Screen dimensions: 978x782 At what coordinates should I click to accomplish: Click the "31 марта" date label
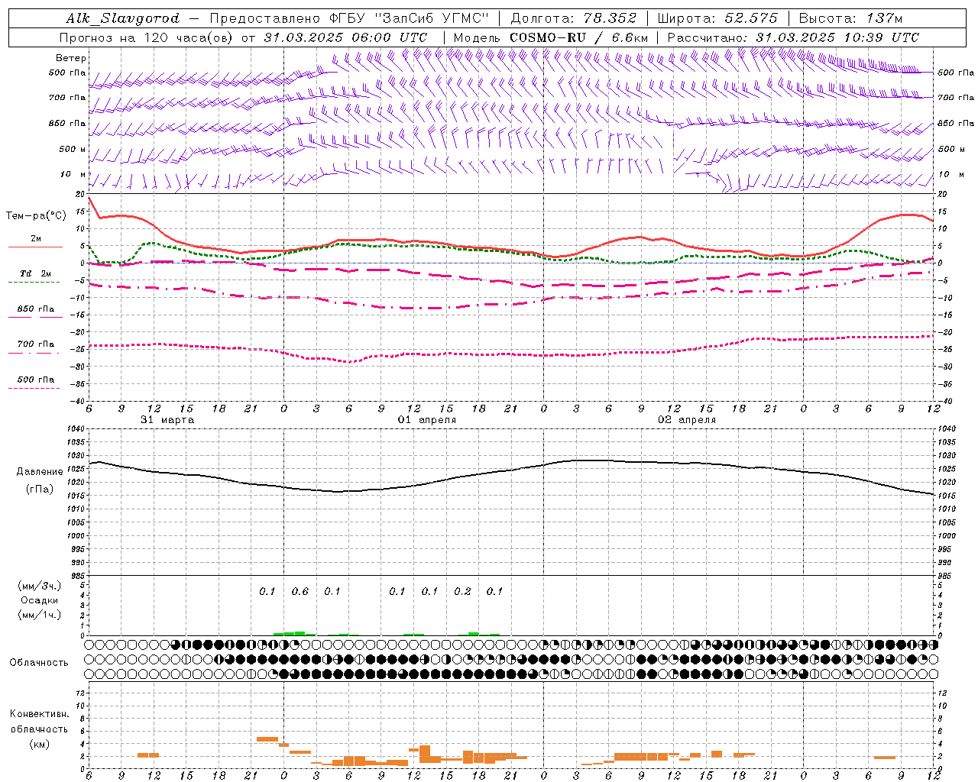(x=167, y=420)
